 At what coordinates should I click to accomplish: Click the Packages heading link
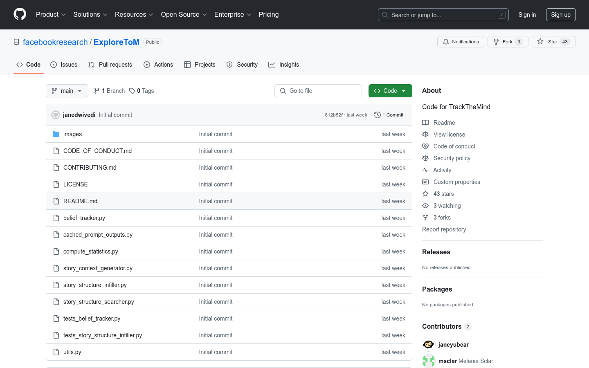(437, 289)
